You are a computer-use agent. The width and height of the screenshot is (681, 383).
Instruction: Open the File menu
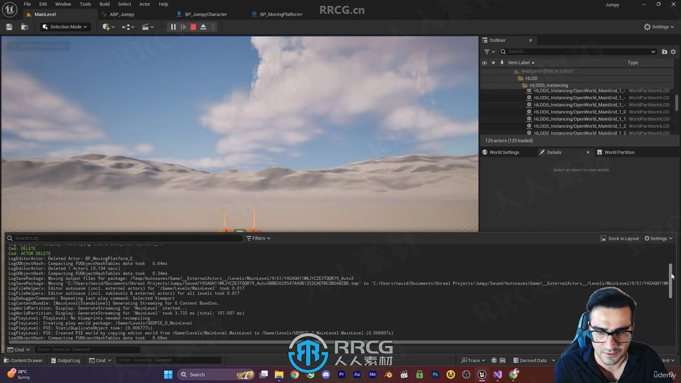(27, 4)
